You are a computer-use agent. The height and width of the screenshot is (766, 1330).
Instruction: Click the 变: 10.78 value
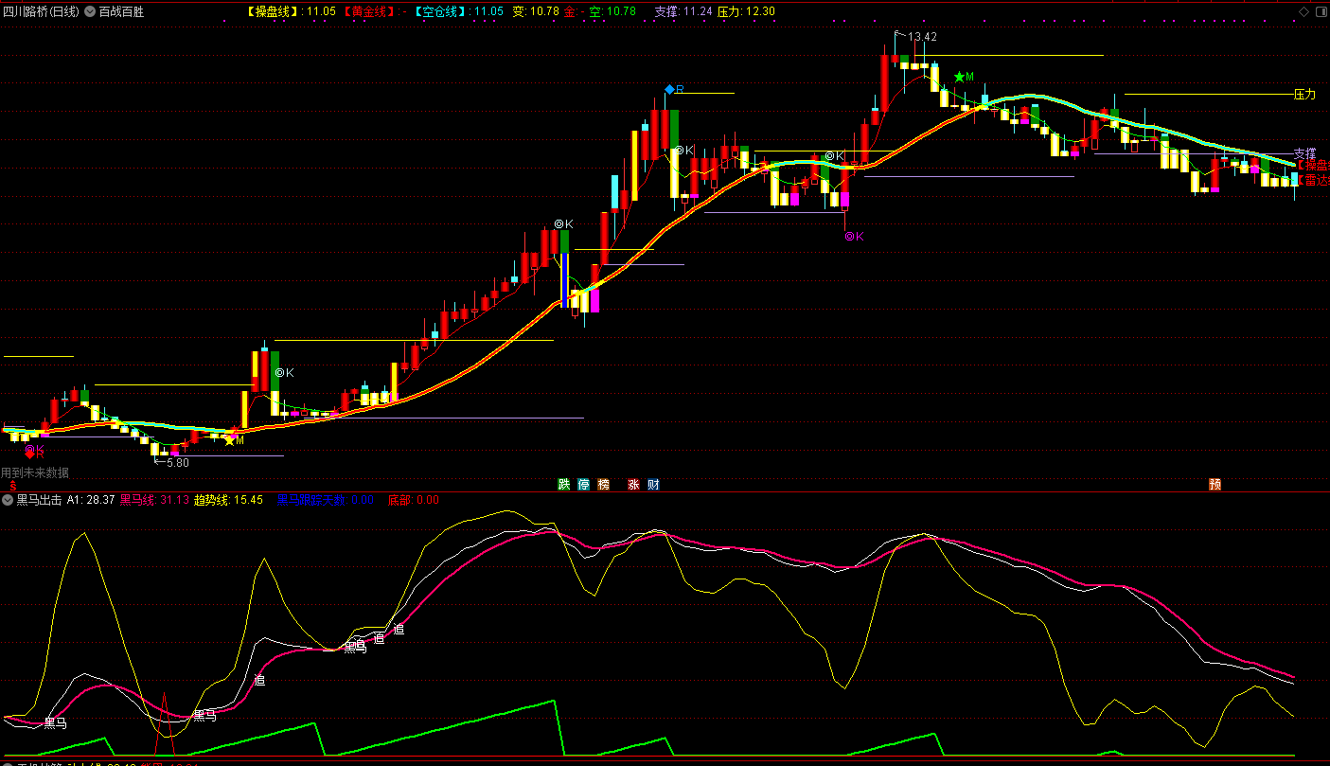click(536, 12)
